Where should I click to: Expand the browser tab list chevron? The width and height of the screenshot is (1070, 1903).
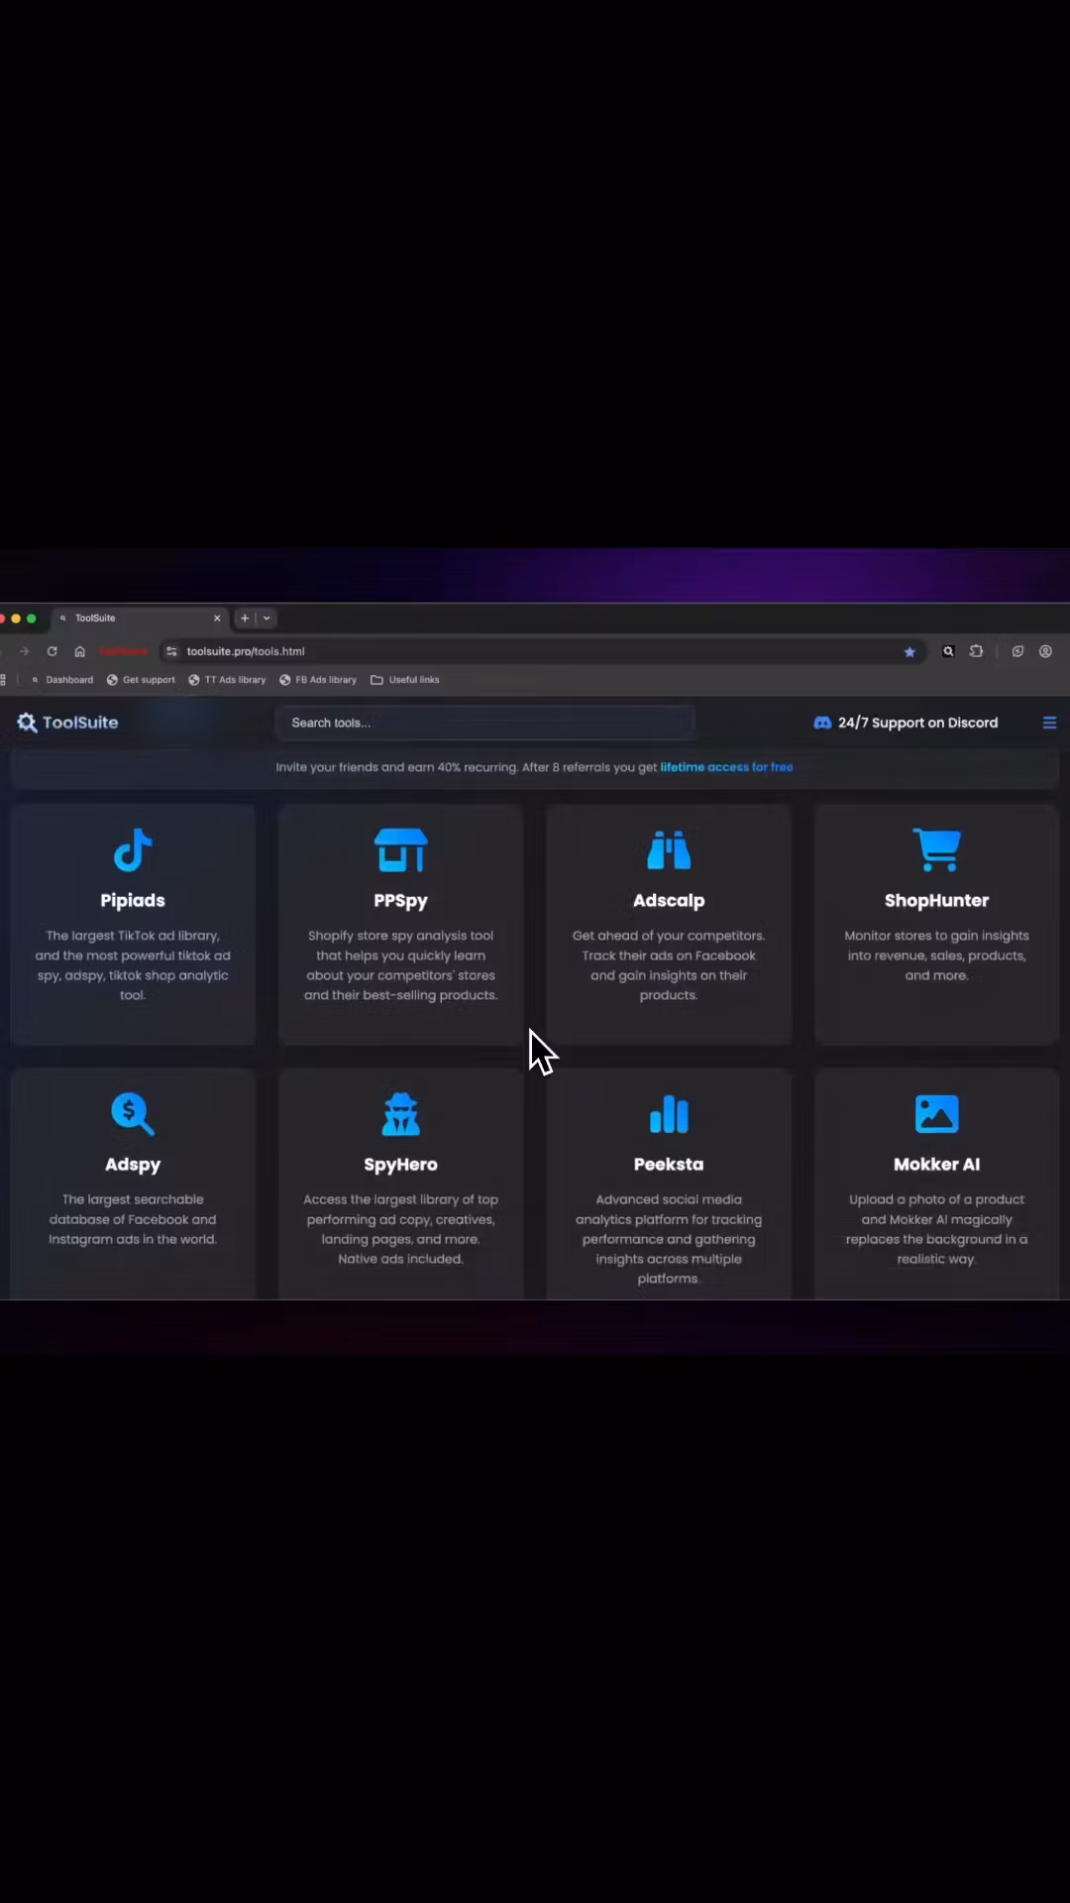click(267, 617)
